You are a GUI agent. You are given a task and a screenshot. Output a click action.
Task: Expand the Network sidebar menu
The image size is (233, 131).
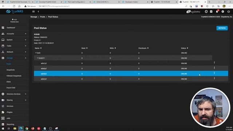pos(15,52)
